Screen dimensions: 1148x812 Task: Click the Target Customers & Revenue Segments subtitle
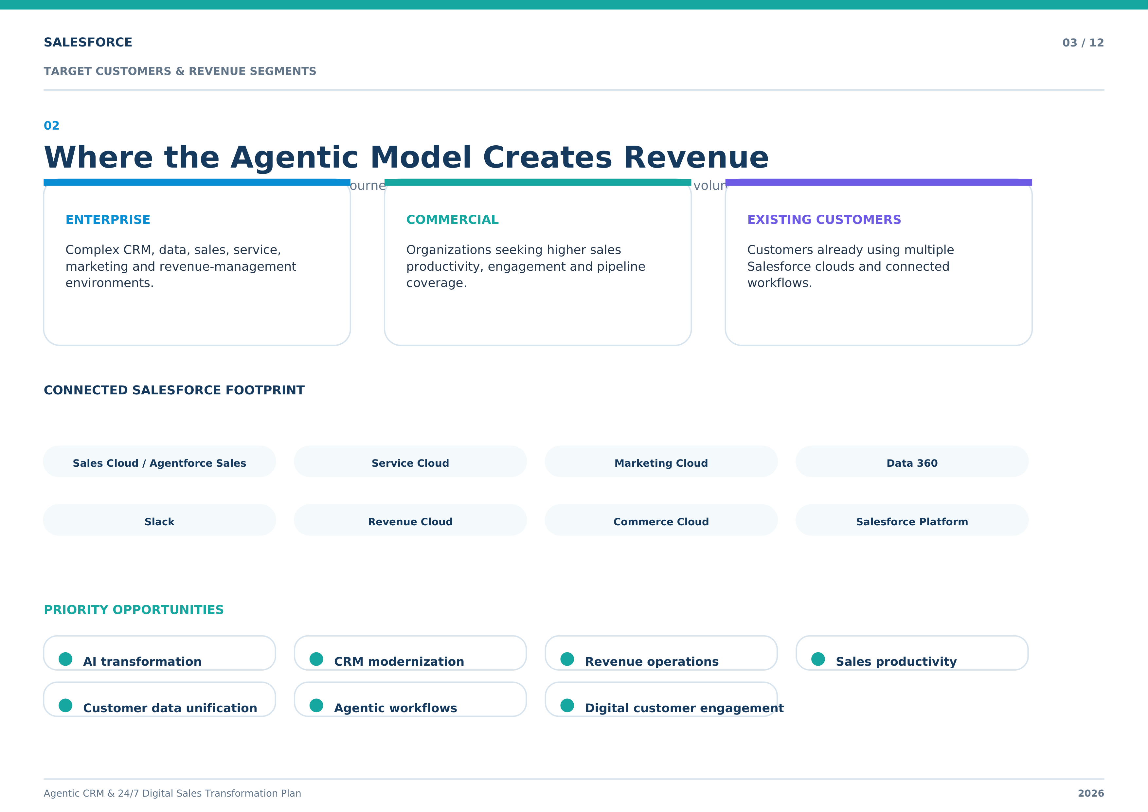point(180,71)
